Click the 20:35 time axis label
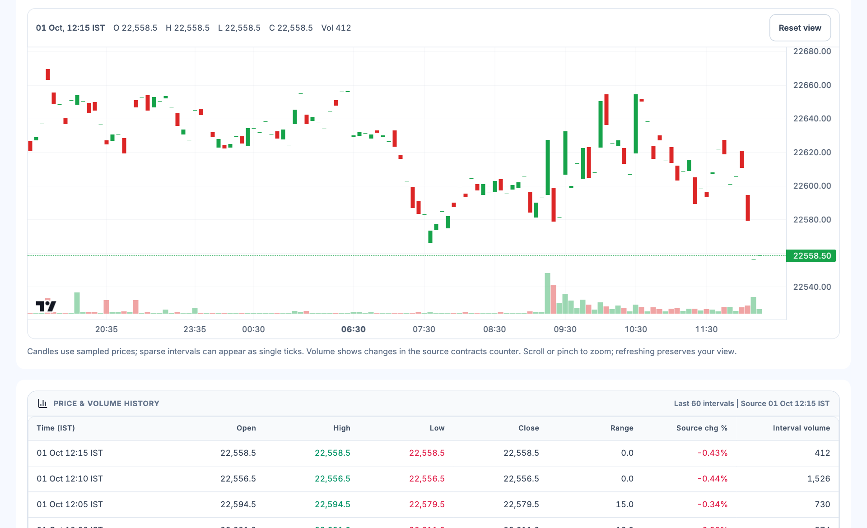867x528 pixels. tap(107, 329)
